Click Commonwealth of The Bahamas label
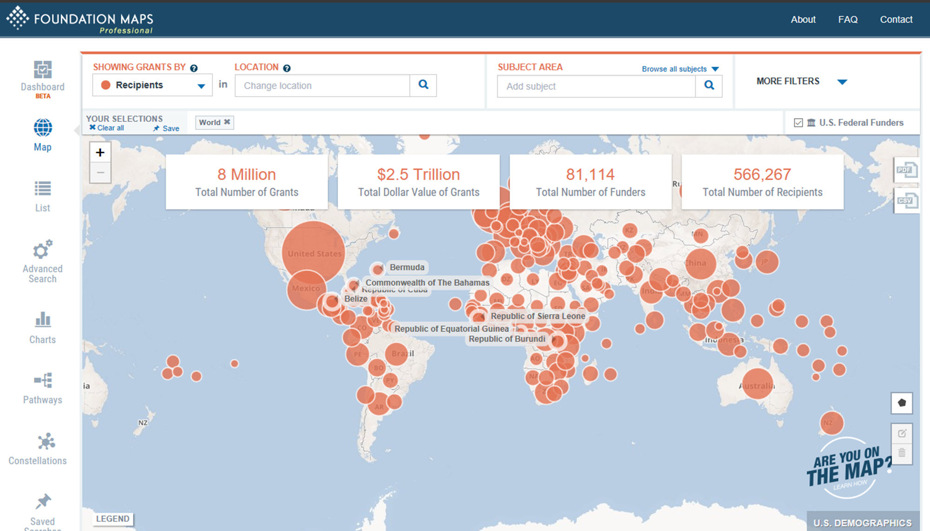The image size is (930, 531). [x=427, y=283]
